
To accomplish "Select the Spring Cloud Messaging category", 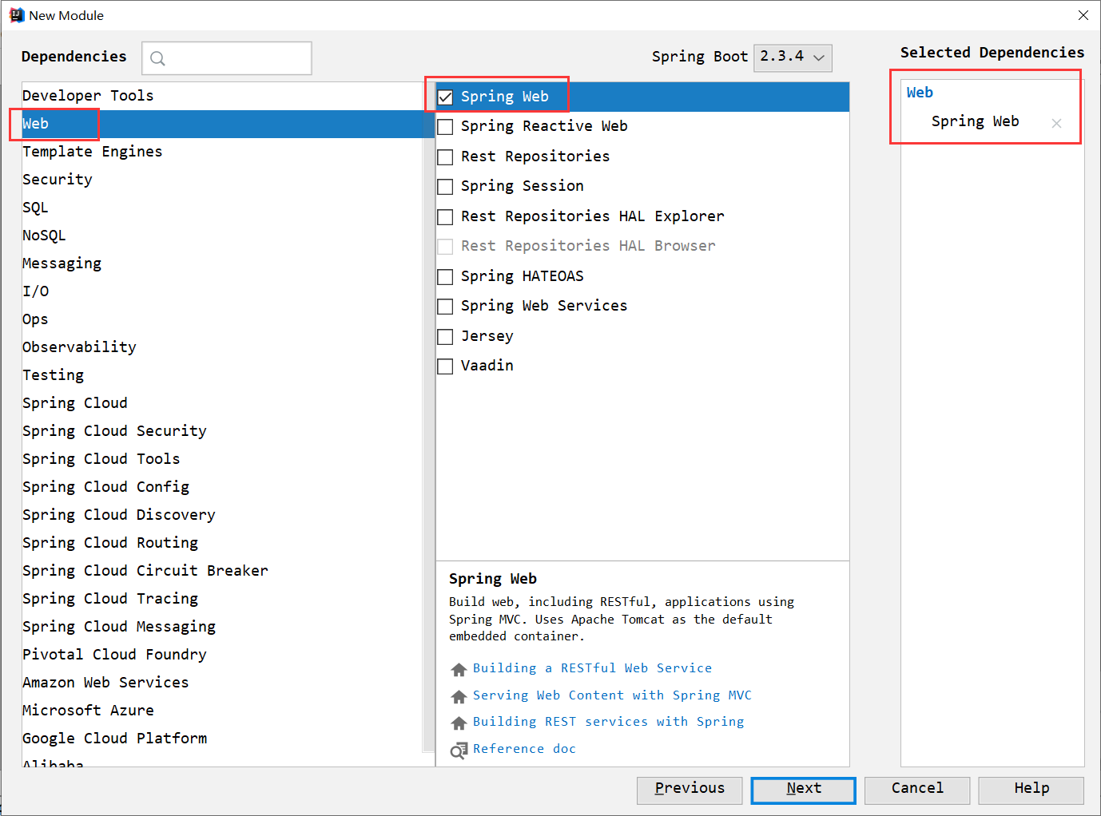I will [x=222, y=627].
